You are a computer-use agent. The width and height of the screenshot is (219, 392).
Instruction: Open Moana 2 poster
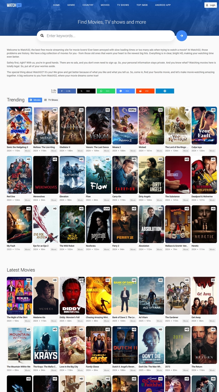click(x=125, y=125)
